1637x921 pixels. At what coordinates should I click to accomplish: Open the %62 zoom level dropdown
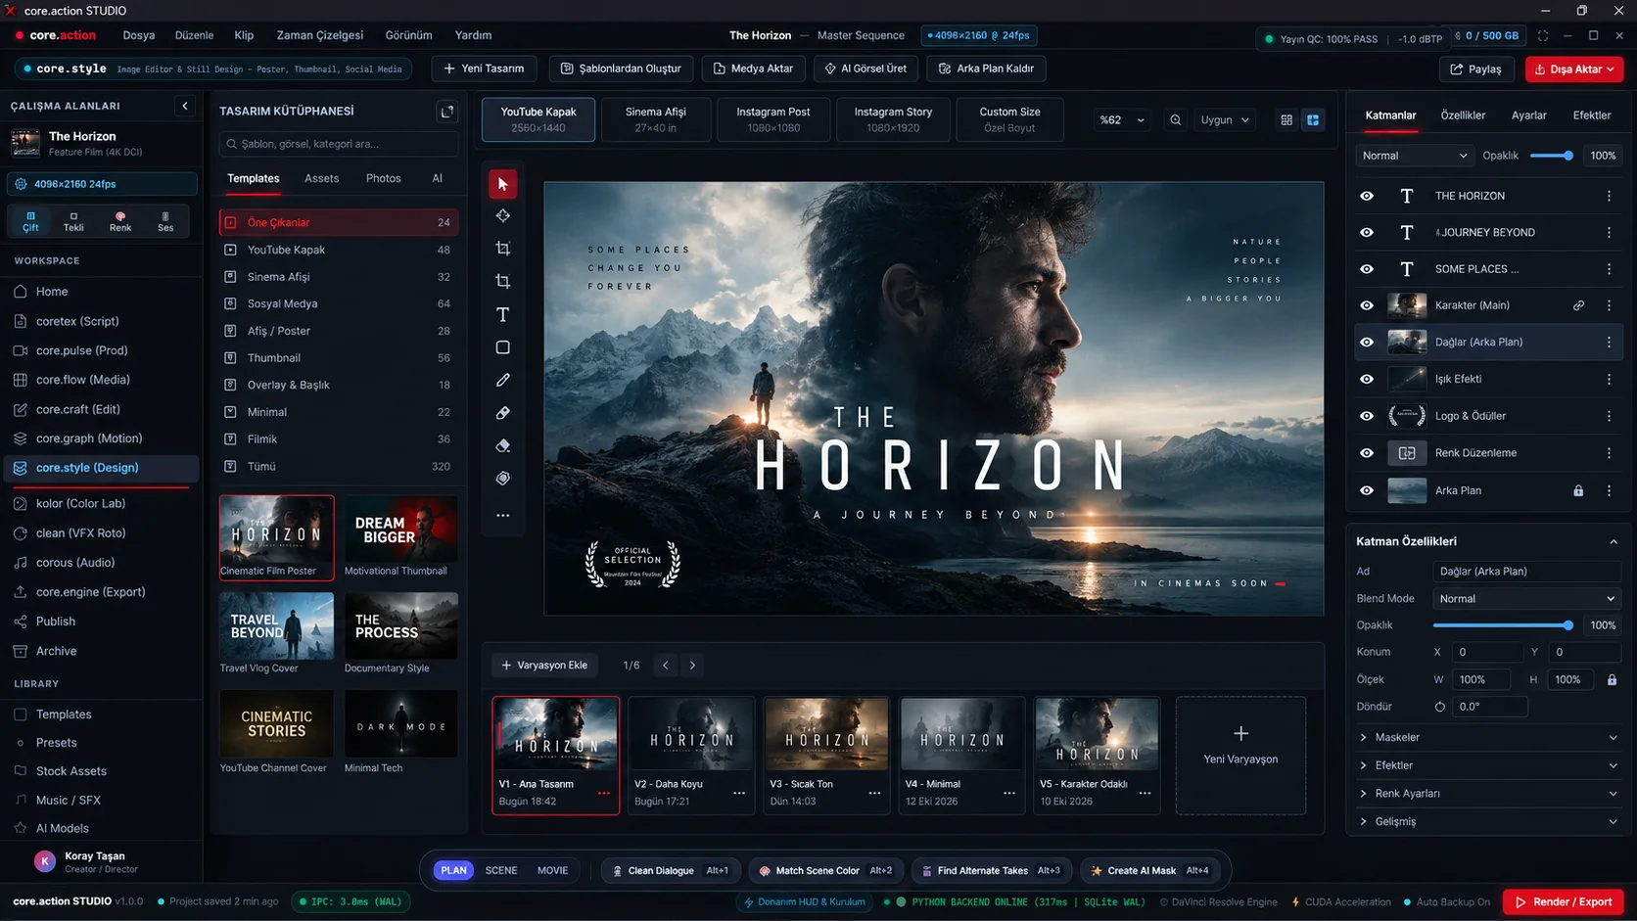pyautogui.click(x=1121, y=120)
